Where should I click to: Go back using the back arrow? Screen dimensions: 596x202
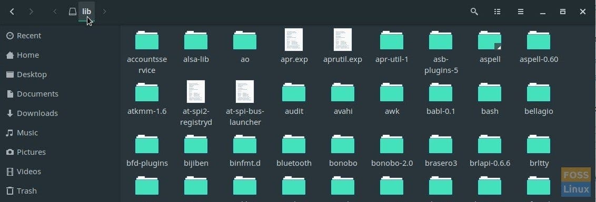(x=12, y=12)
